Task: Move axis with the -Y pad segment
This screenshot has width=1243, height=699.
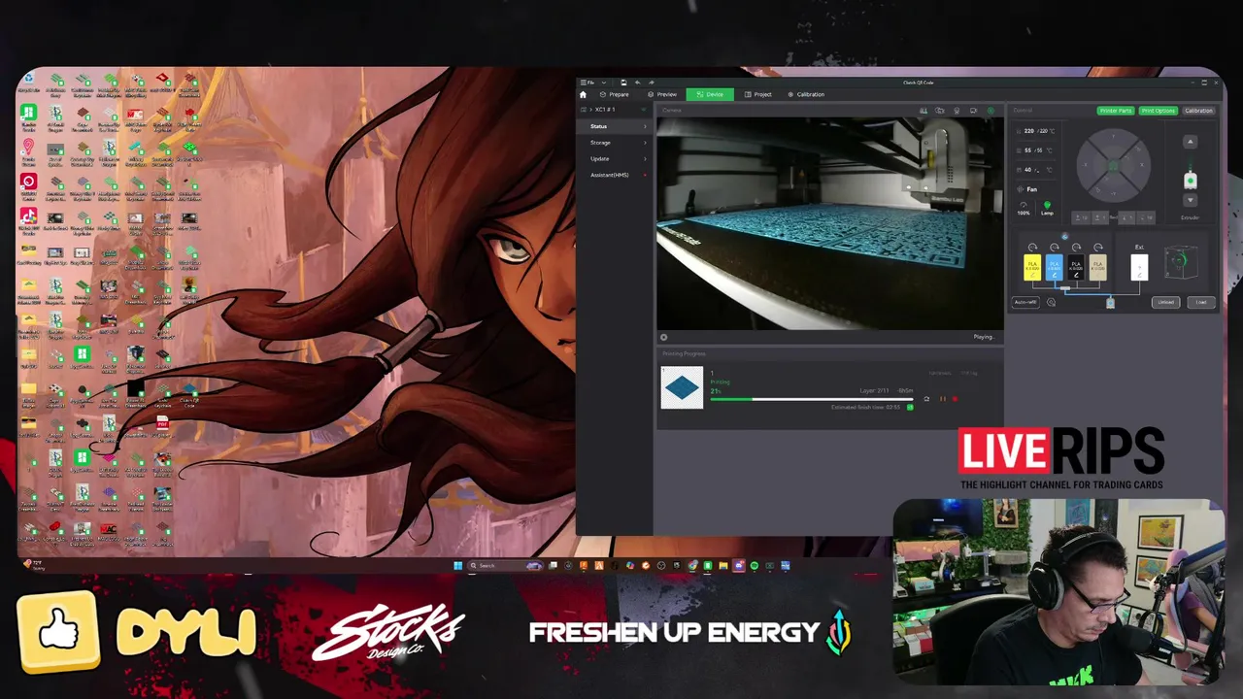Action: pyautogui.click(x=1113, y=193)
